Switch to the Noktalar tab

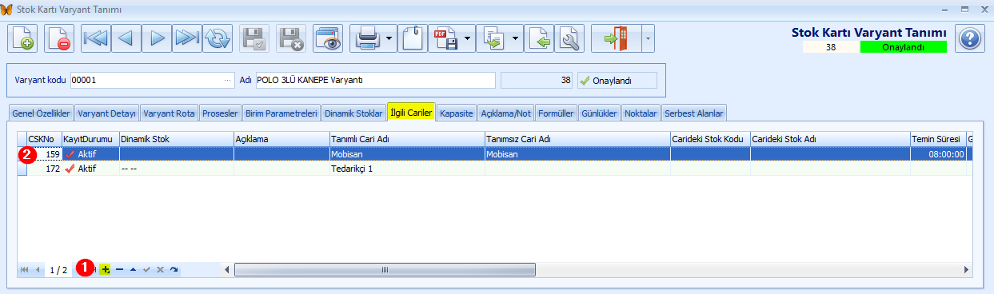tap(641, 113)
